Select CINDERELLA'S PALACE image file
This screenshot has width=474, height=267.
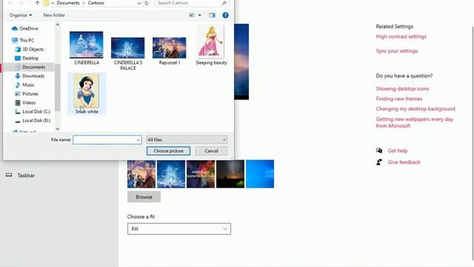pyautogui.click(x=128, y=54)
